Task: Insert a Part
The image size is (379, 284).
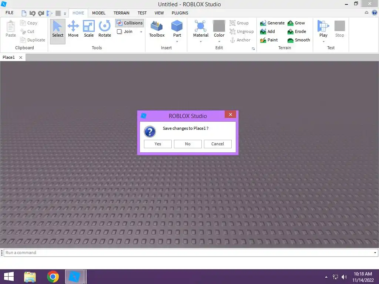Action: [x=177, y=28]
